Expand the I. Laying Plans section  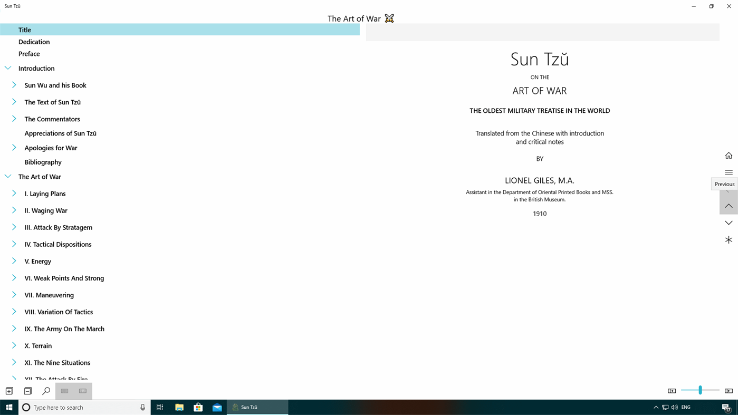(13, 194)
